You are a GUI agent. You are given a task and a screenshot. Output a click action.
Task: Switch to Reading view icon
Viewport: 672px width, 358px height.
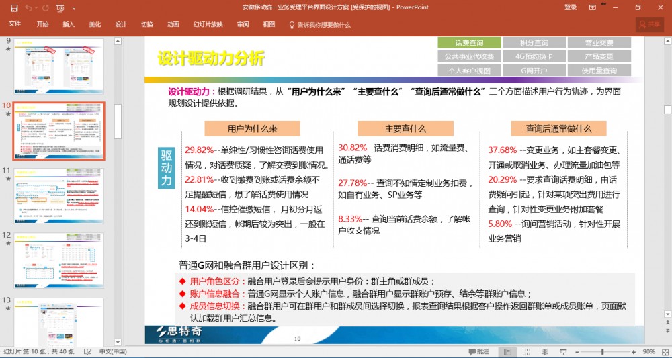pos(545,352)
